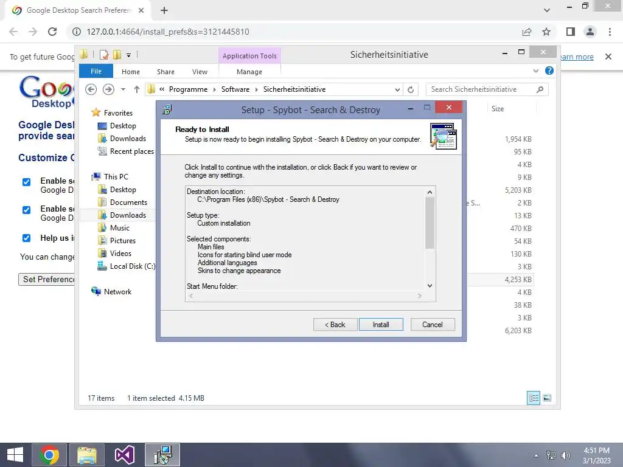Viewport: 623px width, 467px height.
Task: Click down arrow of summary vertical scrollbar
Action: [x=430, y=286]
